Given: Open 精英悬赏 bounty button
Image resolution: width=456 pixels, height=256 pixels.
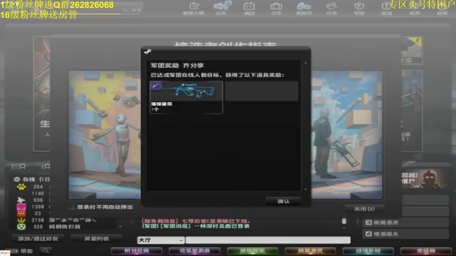Looking at the screenshot, I should [x=310, y=251].
